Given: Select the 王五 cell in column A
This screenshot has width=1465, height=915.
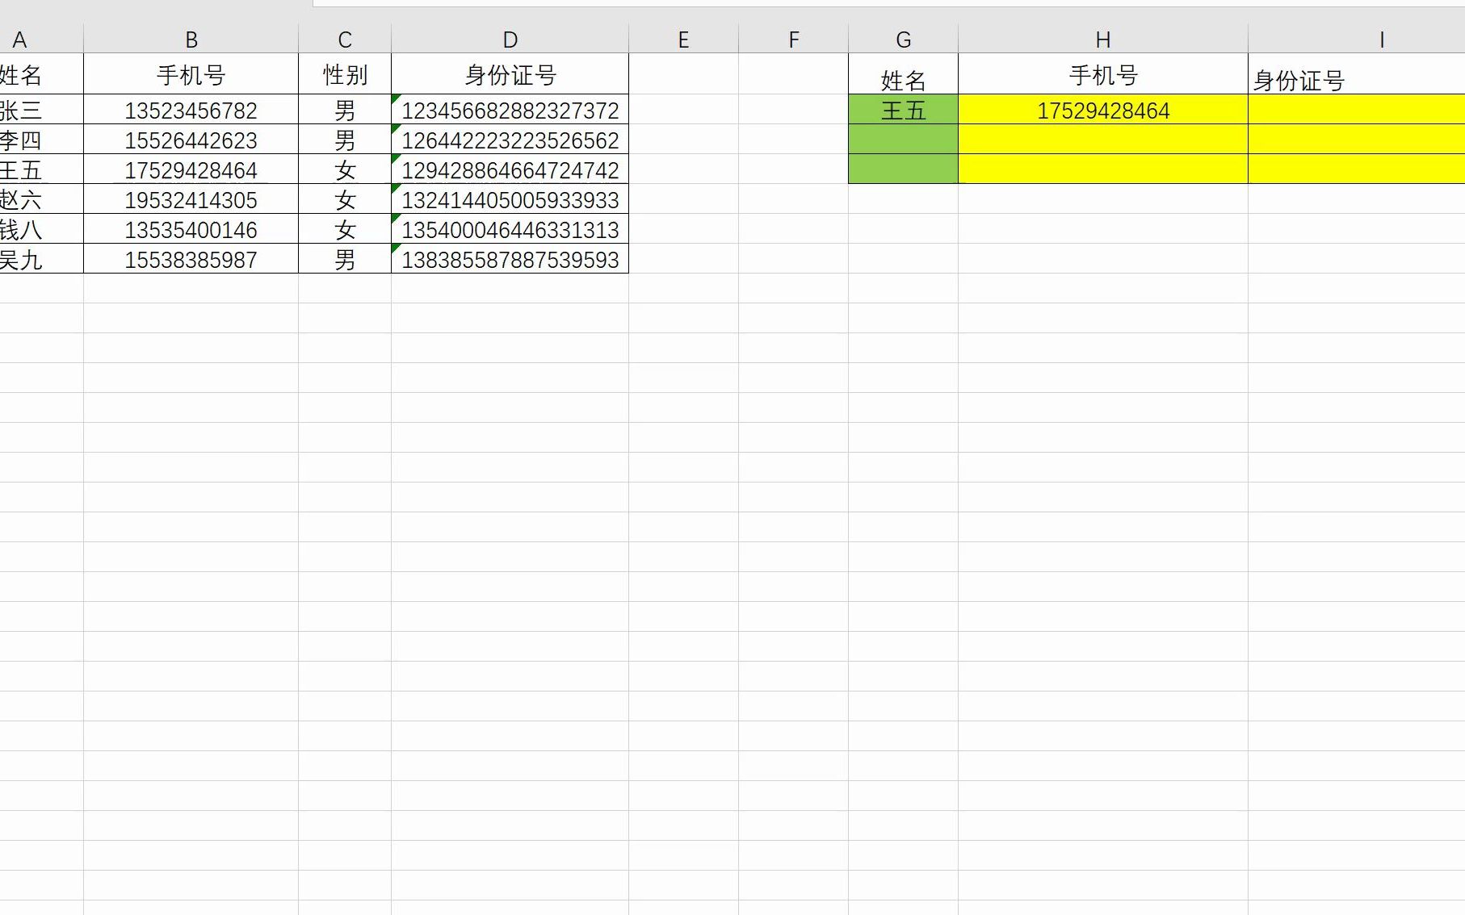Looking at the screenshot, I should pyautogui.click(x=40, y=169).
